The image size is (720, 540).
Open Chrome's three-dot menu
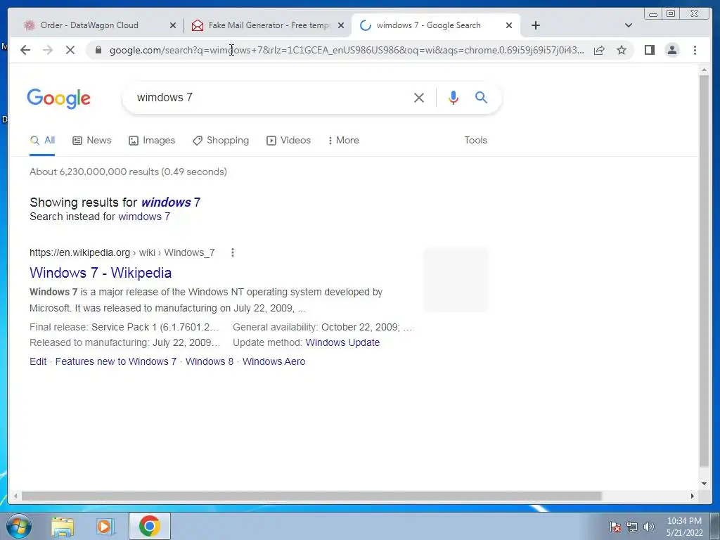(695, 50)
